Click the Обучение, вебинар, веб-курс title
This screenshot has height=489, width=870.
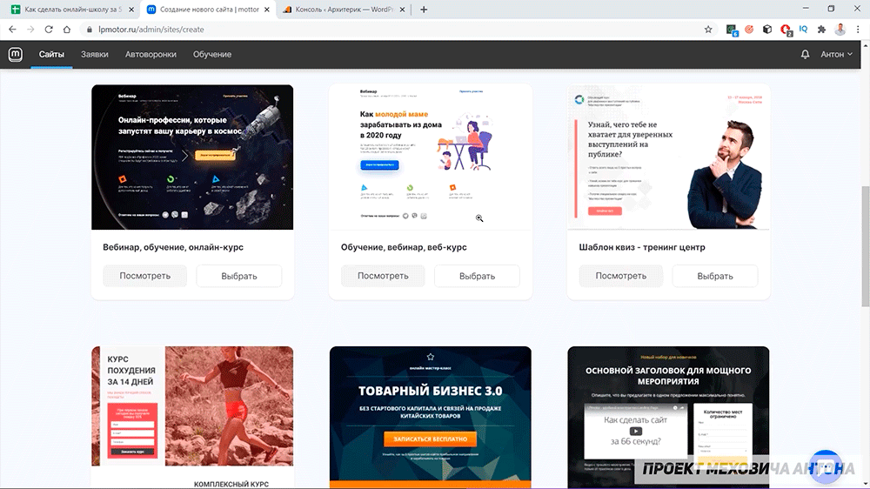[404, 247]
